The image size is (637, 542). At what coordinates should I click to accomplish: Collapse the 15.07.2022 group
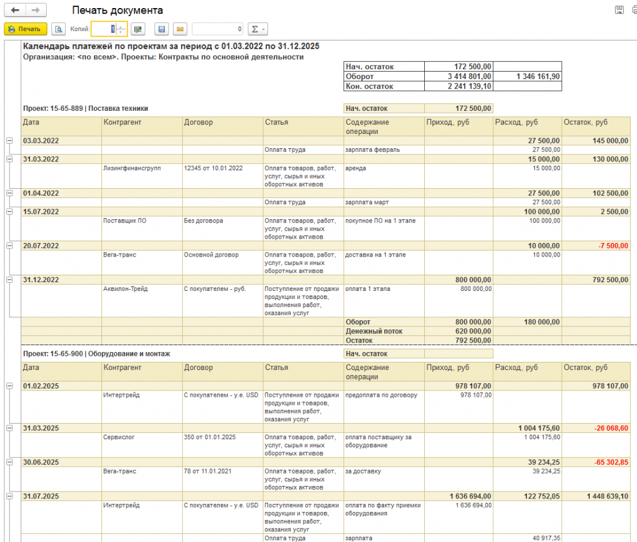[x=9, y=212]
